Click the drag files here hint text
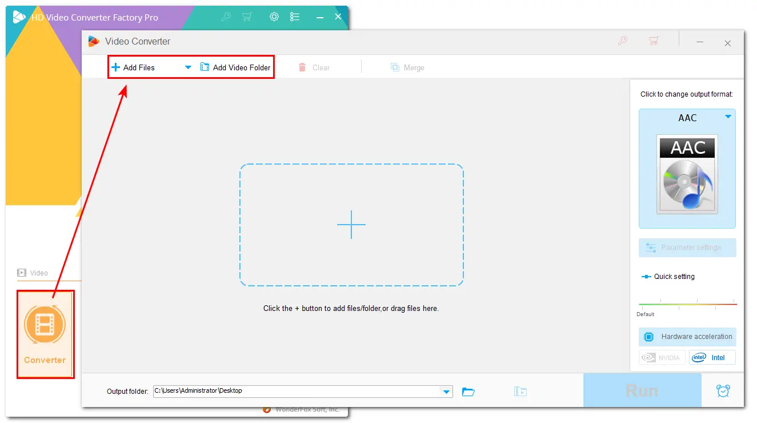757x423 pixels. (x=351, y=308)
